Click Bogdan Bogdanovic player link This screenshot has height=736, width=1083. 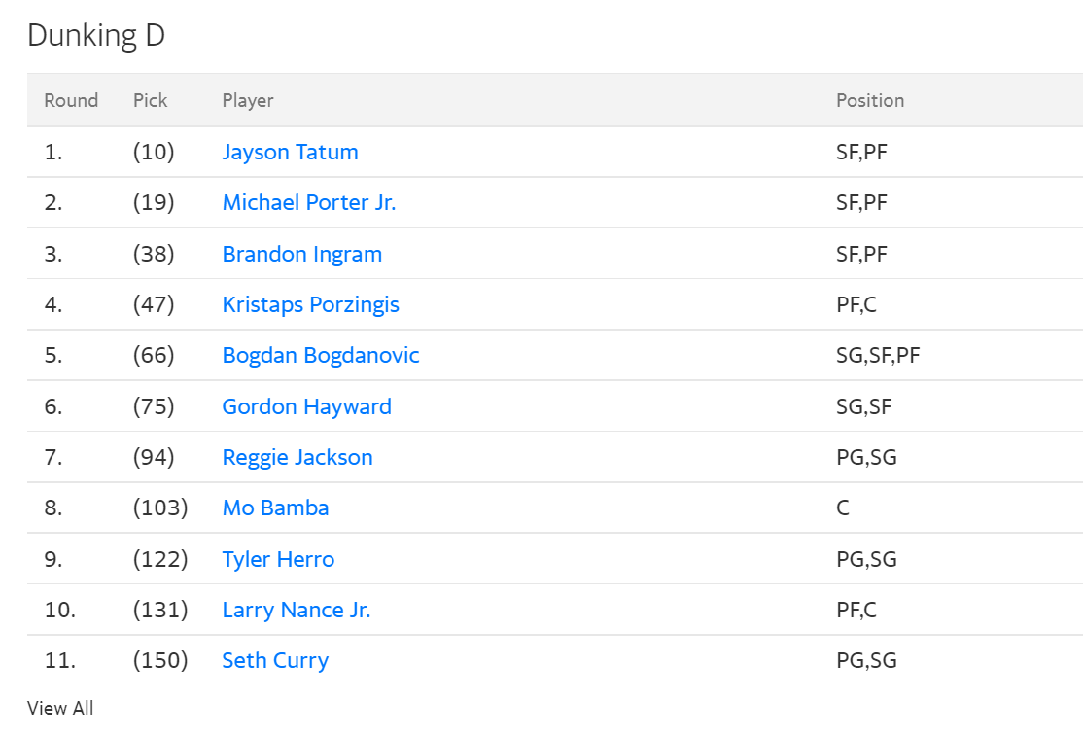[321, 355]
